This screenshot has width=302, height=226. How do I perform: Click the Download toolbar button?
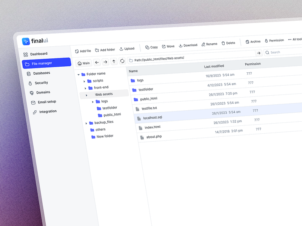[x=188, y=45]
